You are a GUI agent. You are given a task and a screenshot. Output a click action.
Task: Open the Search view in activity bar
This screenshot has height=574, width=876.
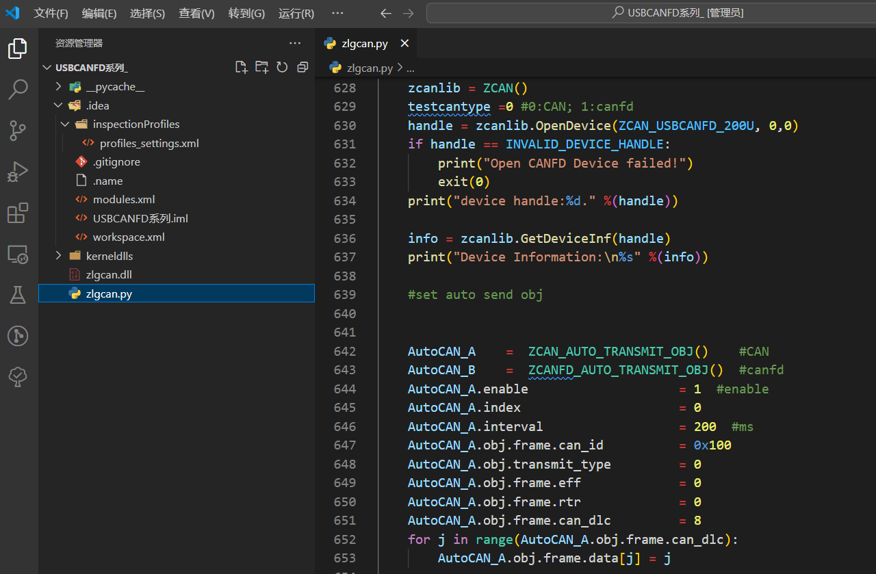coord(18,89)
